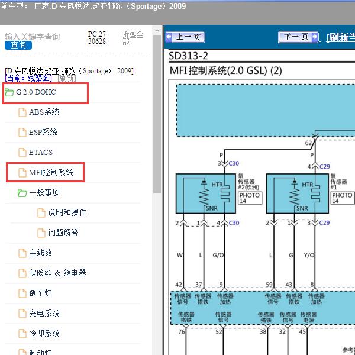Viewport: 355px width, 355px height.
Task: Open the ESP系统 tree item
Action: (43, 132)
